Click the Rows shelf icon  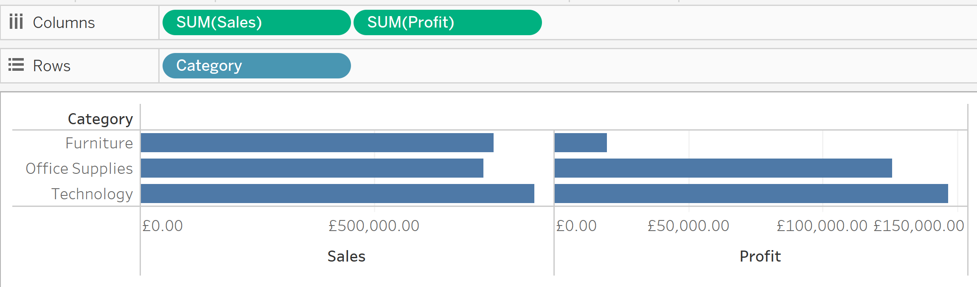pos(16,65)
